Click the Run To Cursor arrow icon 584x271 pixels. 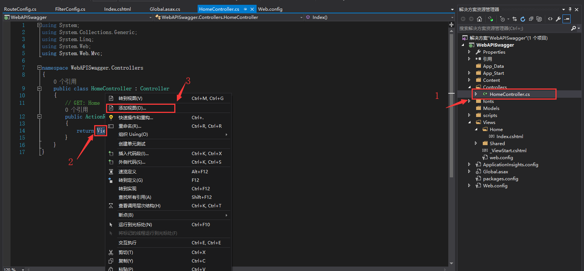click(111, 225)
